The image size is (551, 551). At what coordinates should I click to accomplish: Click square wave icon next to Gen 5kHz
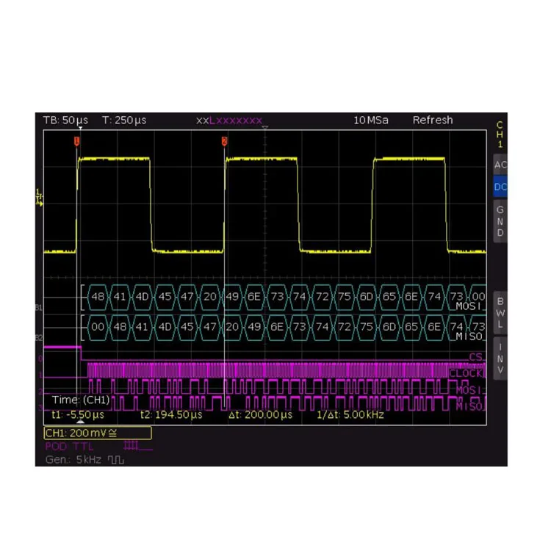coord(116,460)
